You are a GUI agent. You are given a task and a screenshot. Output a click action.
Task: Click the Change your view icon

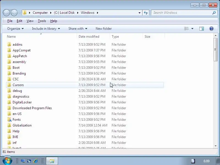click(186, 29)
